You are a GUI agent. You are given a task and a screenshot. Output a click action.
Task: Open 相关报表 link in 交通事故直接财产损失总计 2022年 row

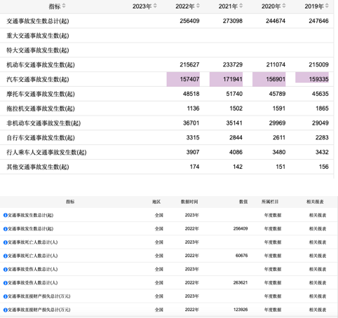318,310
